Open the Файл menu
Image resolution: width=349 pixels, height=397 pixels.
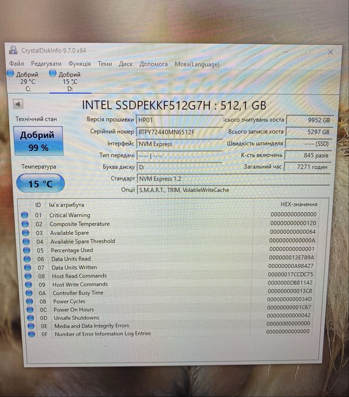pyautogui.click(x=16, y=64)
